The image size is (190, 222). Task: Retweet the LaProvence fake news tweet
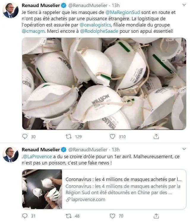(69, 216)
